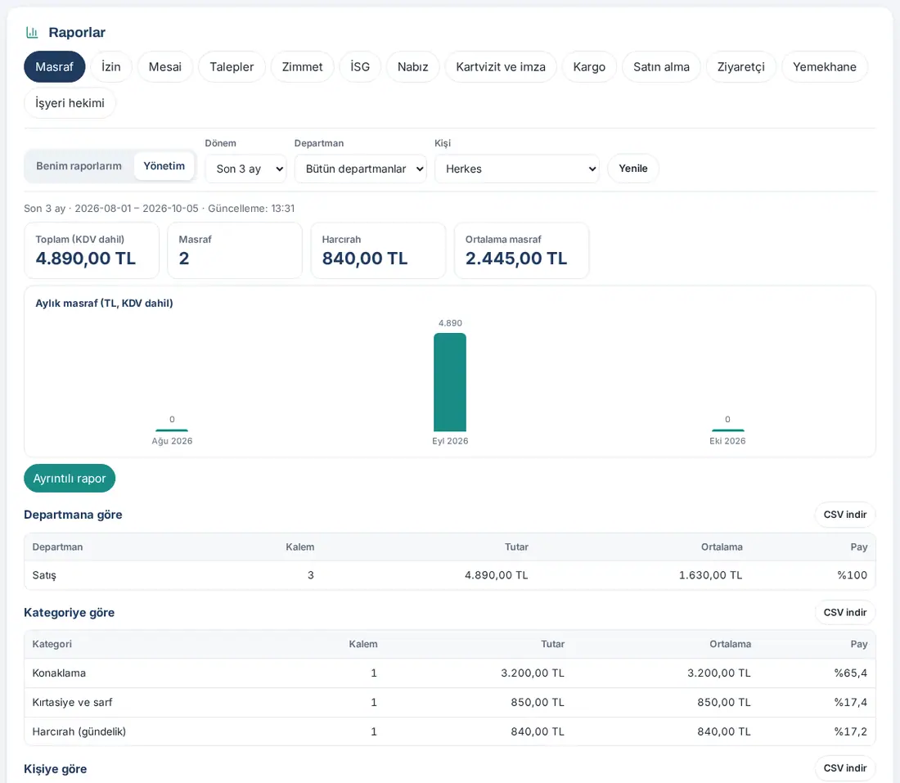This screenshot has height=783, width=900.
Task: Click the Eyl 2026 chart bar
Action: (450, 382)
